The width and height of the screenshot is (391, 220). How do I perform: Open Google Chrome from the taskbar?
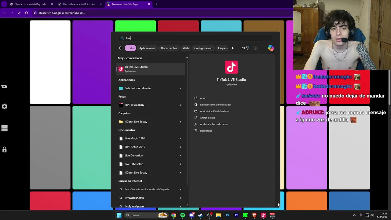click(x=174, y=215)
